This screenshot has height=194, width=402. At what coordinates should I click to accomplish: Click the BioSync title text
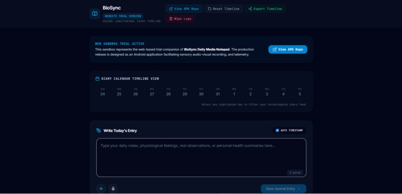coord(112,8)
